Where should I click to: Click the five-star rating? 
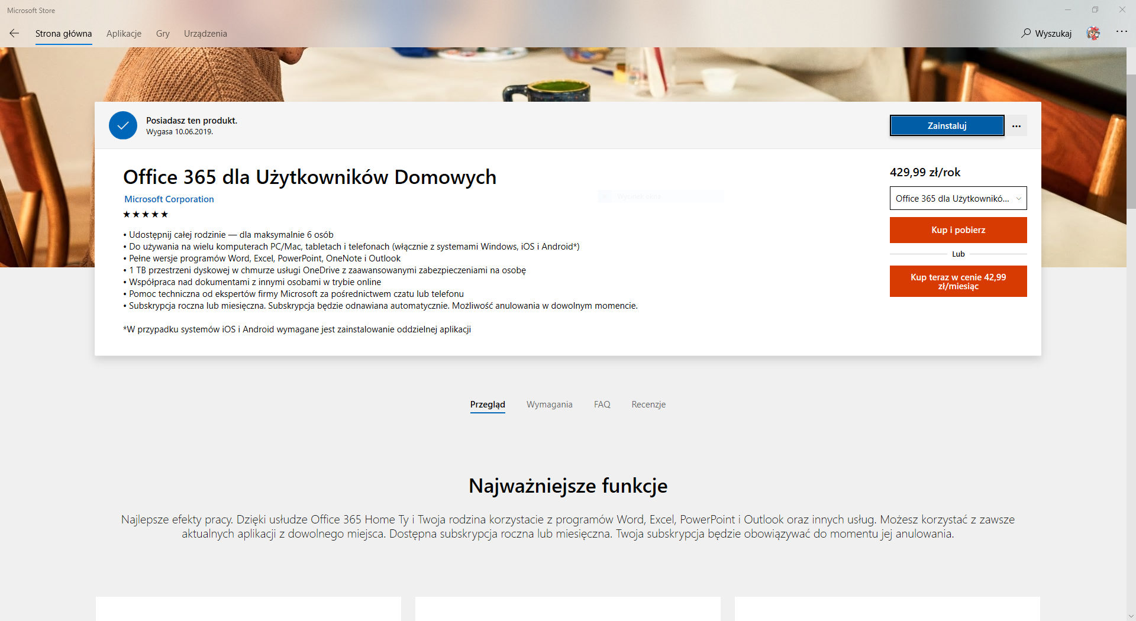tap(146, 214)
